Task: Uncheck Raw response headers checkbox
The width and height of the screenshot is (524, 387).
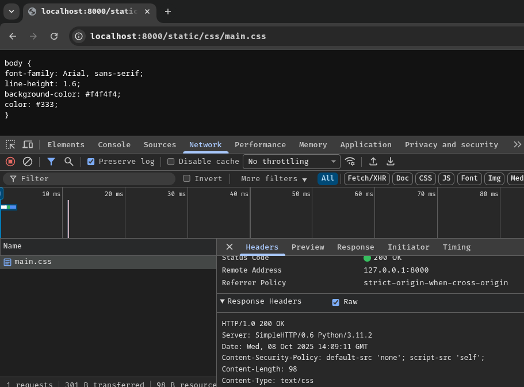Action: click(x=335, y=302)
